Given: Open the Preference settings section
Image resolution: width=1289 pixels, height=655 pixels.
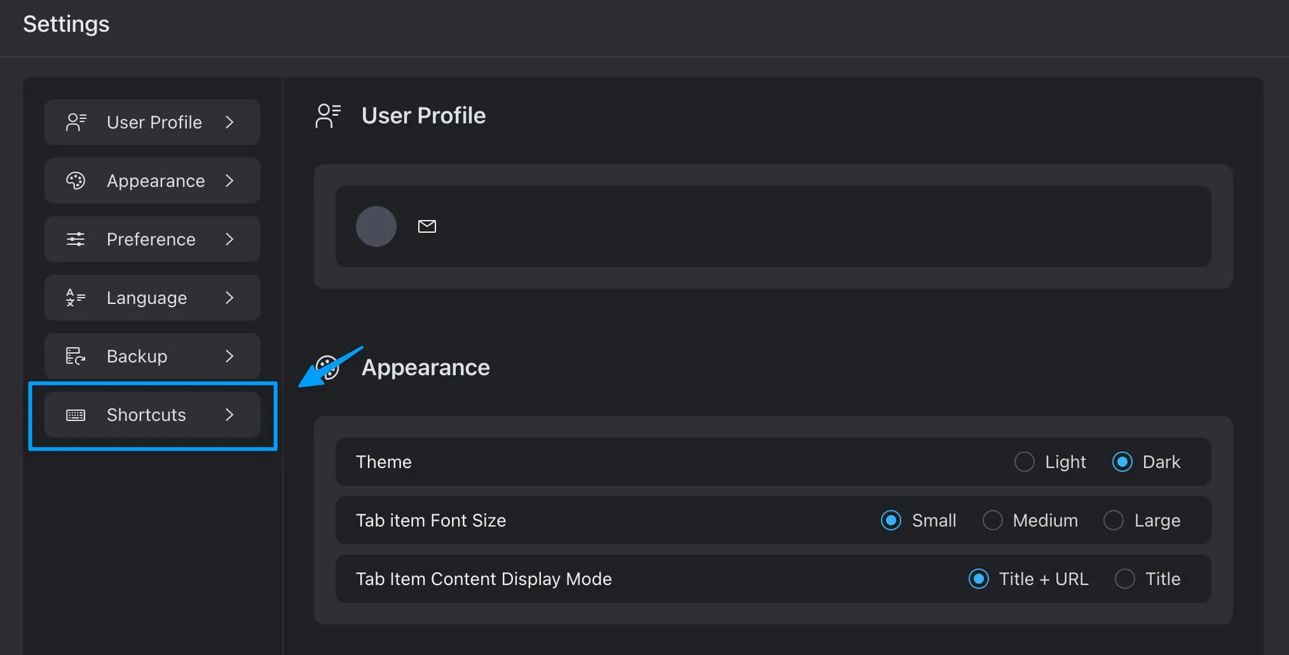Looking at the screenshot, I should [151, 239].
